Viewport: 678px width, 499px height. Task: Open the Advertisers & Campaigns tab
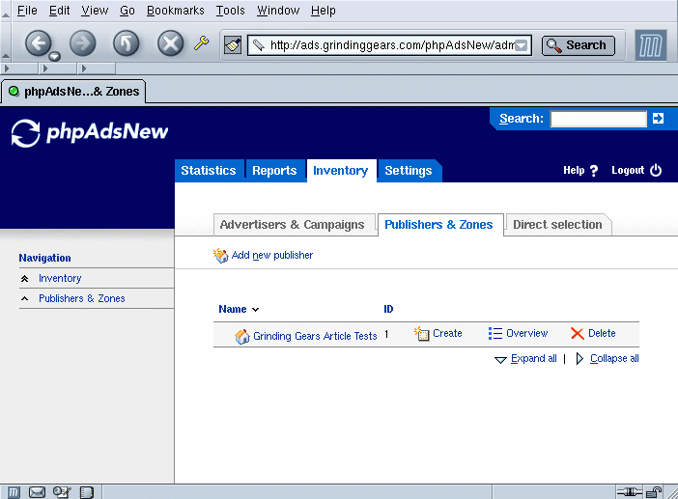click(x=293, y=225)
